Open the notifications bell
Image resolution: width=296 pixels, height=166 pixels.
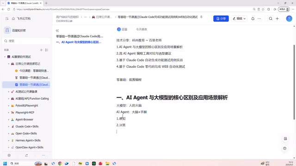[x=253, y=18]
